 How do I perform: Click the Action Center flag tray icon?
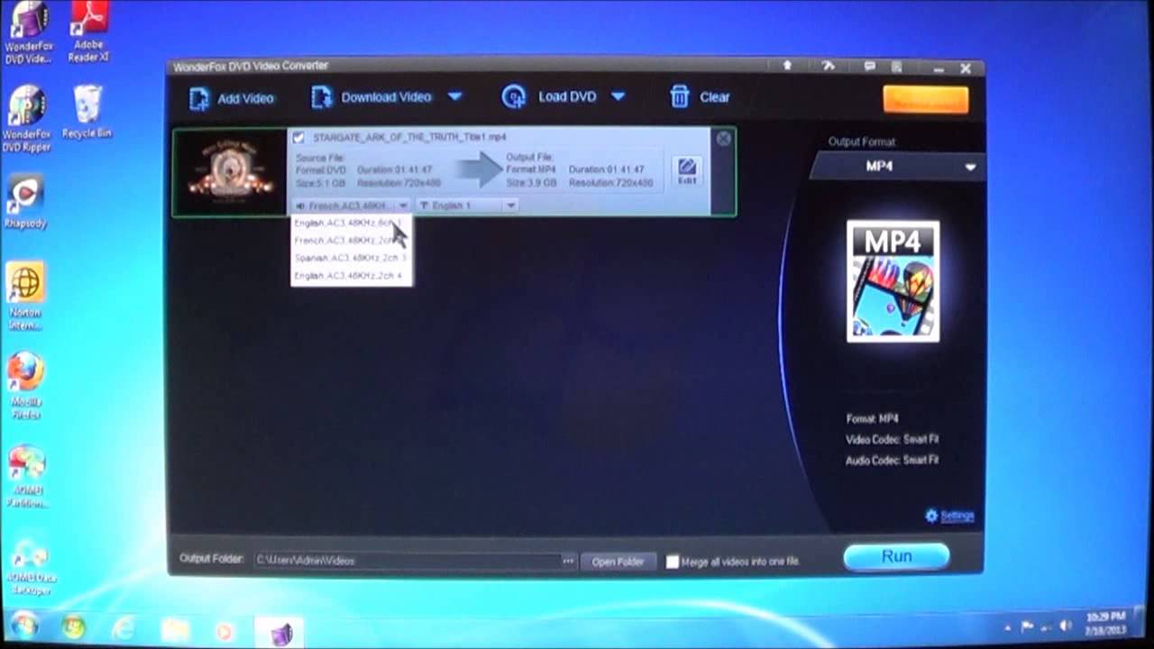1027,626
